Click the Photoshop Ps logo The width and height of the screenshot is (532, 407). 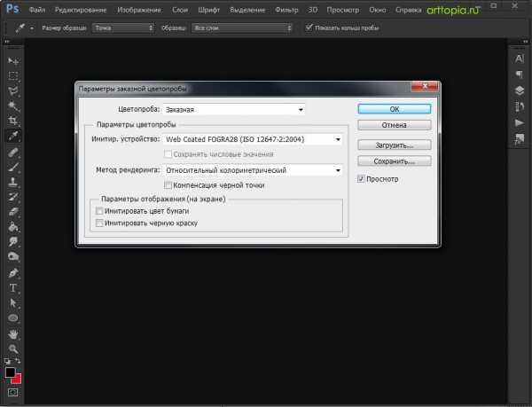12,8
